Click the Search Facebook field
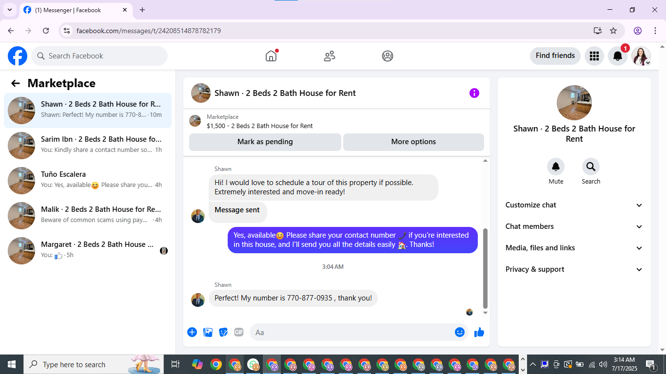666x374 pixels. tap(99, 56)
